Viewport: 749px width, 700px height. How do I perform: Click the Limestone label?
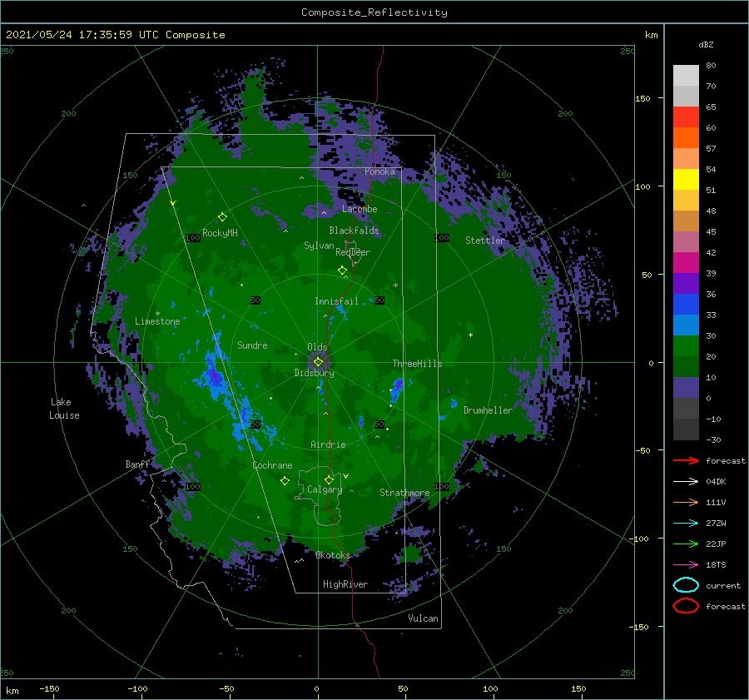pos(157,321)
